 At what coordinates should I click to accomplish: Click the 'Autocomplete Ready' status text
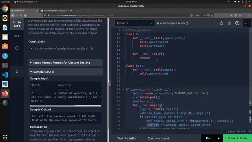click(172, 23)
